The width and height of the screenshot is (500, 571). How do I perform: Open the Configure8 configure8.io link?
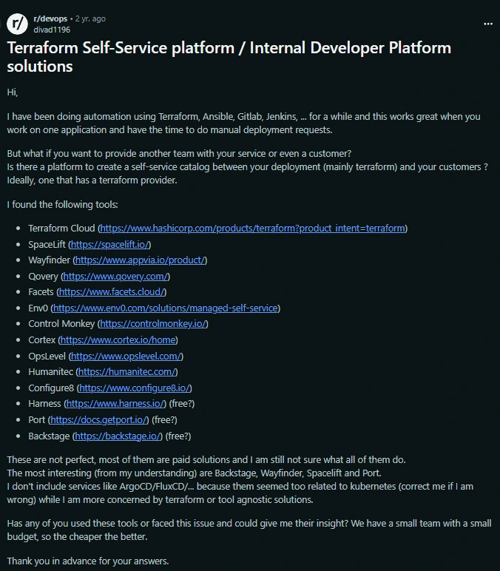[135, 388]
